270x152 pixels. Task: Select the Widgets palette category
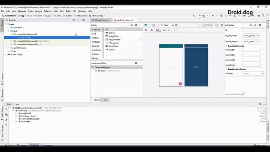(x=96, y=42)
